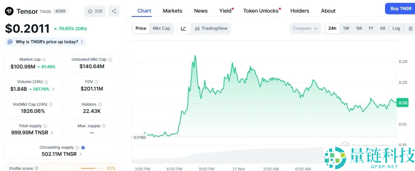The image size is (415, 171).
Task: Click info icon next to FDV
Action: [x=96, y=82]
